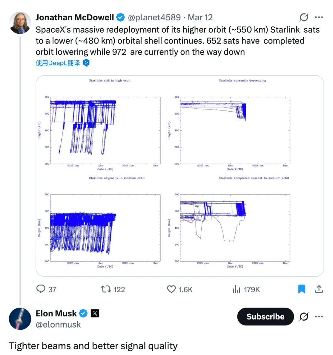Click the retweet icon with 122

coord(106,289)
